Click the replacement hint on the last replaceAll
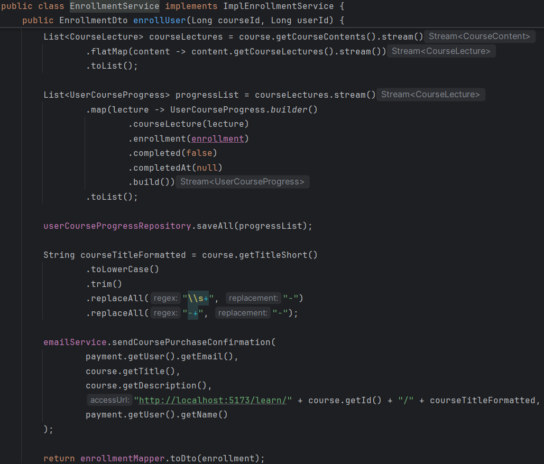The width and height of the screenshot is (544, 464). [243, 313]
